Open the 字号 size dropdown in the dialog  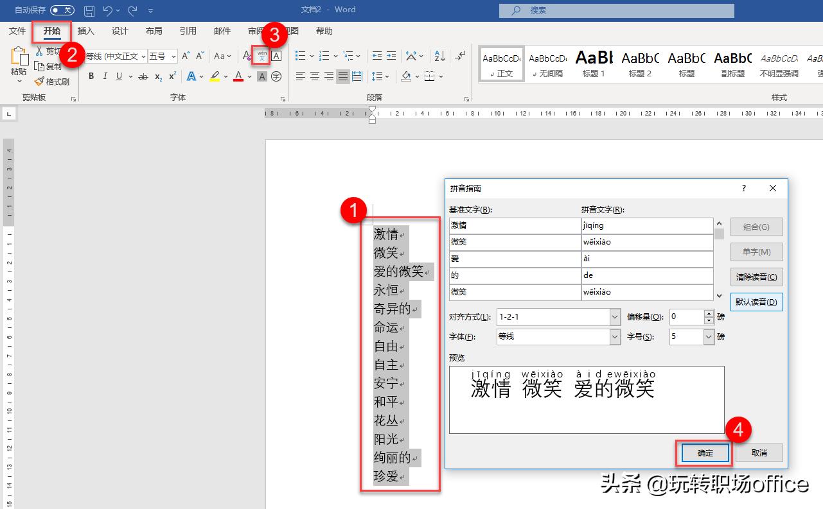coord(708,336)
